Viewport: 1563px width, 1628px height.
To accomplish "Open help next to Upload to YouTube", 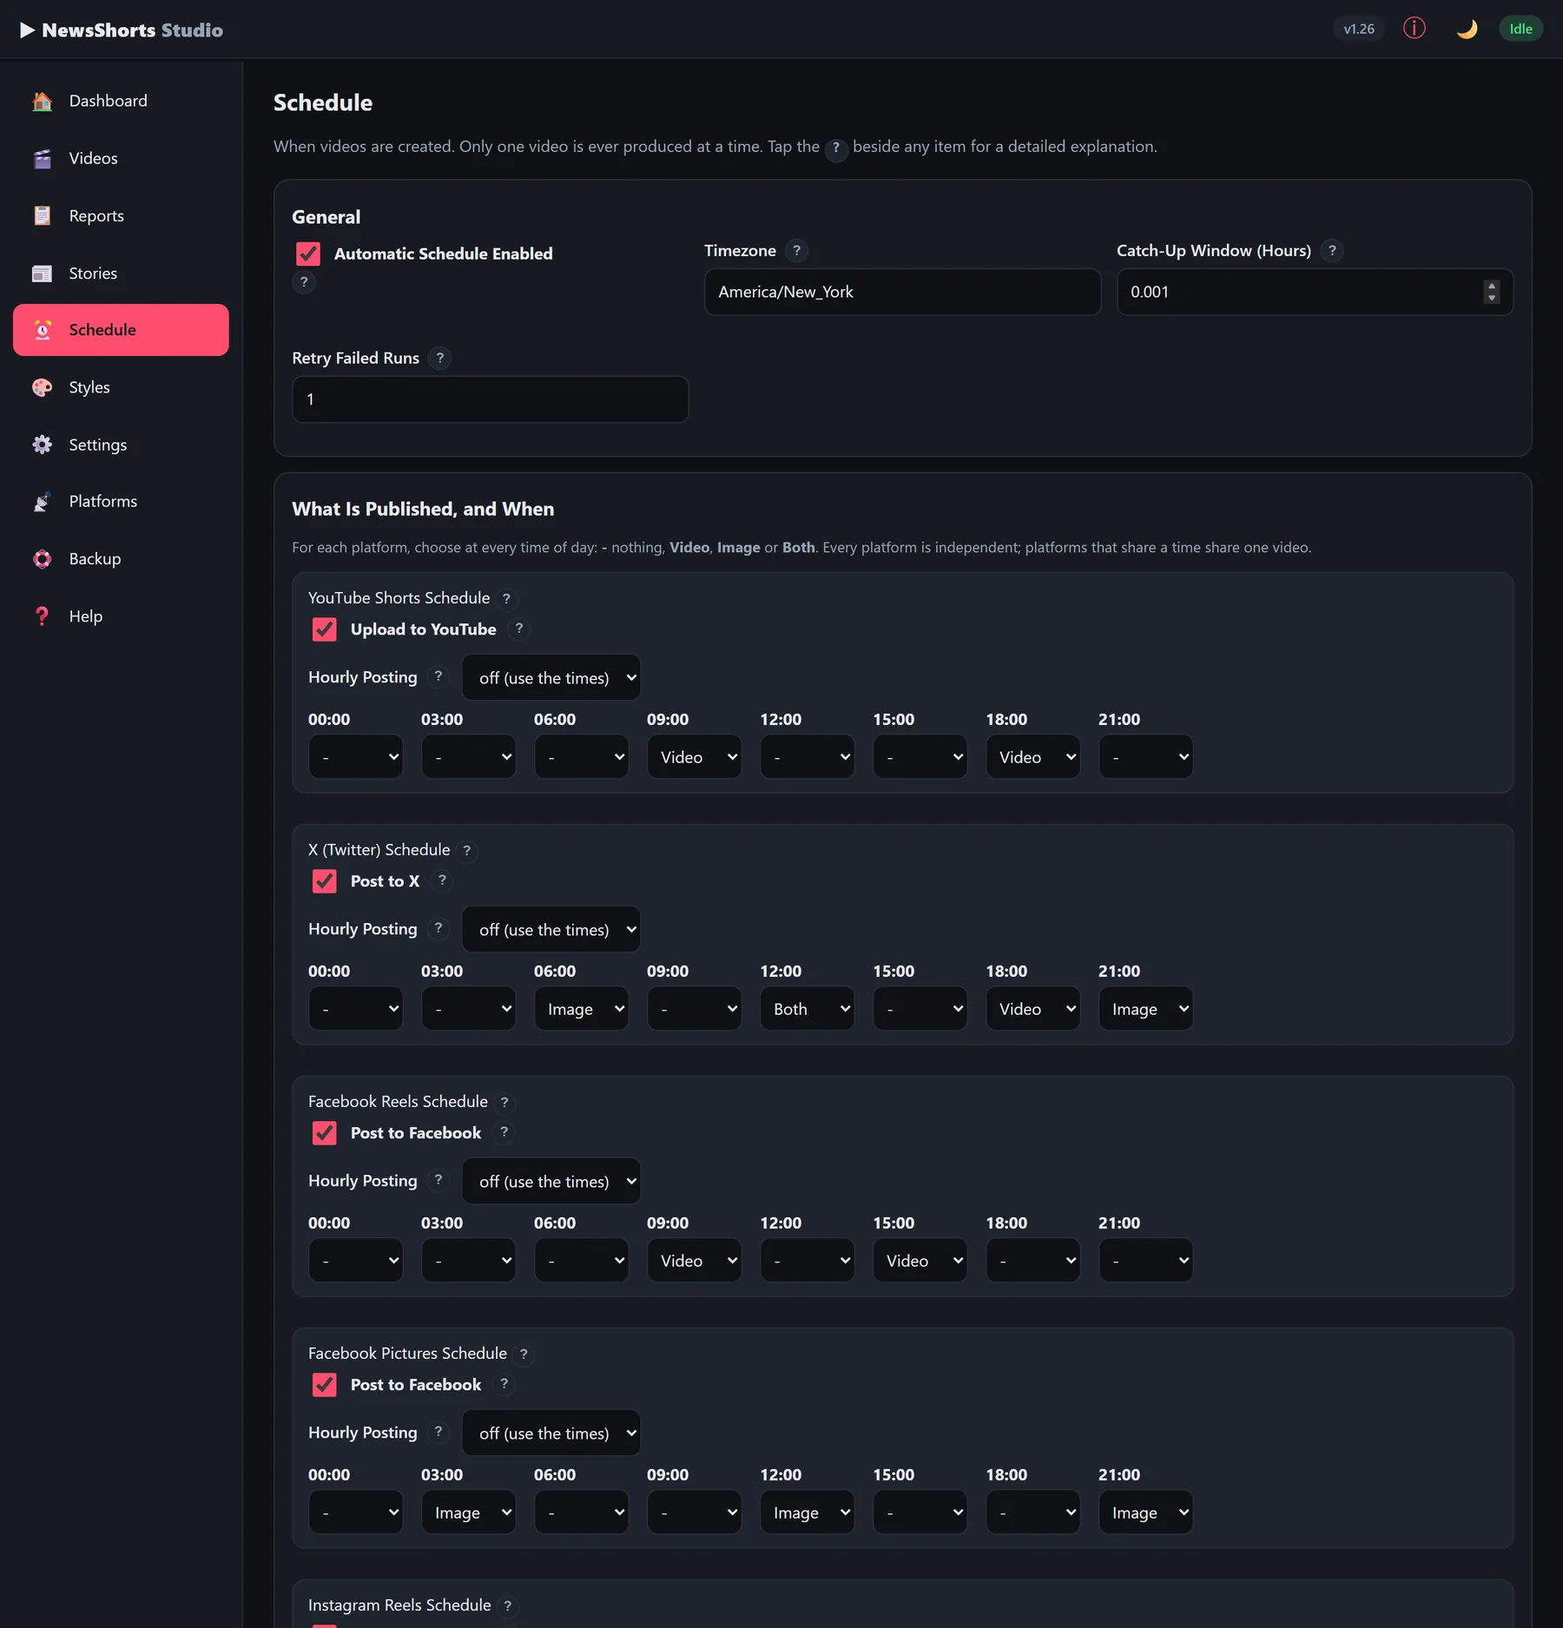I will click(518, 629).
